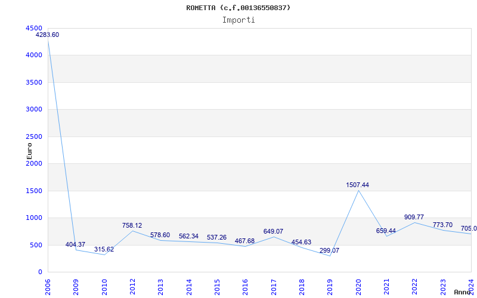
Task: Select the 3000 y-axis tick label
Action: point(34,110)
